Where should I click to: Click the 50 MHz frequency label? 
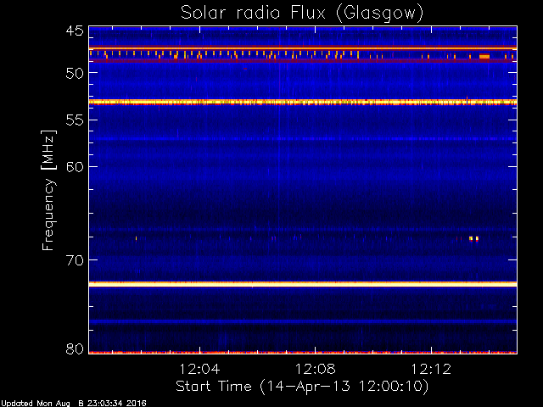(75, 73)
